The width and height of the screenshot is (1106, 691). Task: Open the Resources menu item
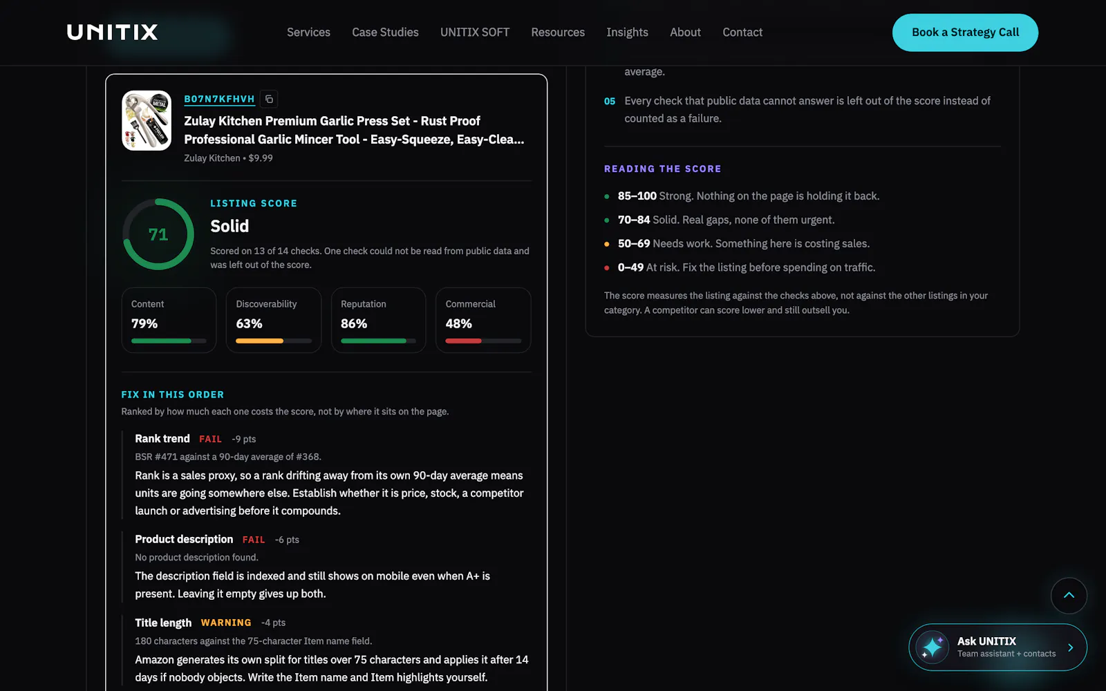point(558,32)
